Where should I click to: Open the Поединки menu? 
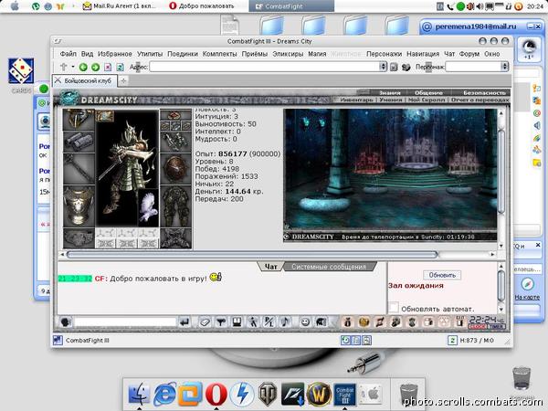(x=183, y=54)
